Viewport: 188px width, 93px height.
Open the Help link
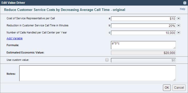tap(182, 9)
